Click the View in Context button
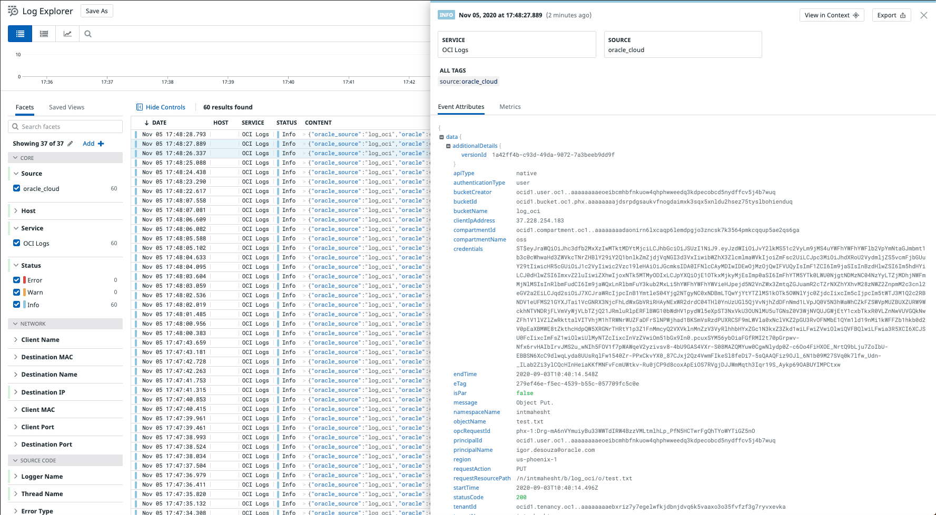Screen dimensions: 936x515 click(x=832, y=15)
